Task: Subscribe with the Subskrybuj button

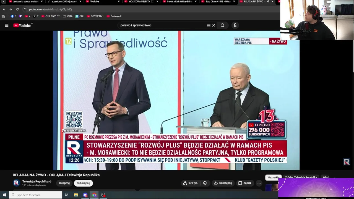Action: 83,183
